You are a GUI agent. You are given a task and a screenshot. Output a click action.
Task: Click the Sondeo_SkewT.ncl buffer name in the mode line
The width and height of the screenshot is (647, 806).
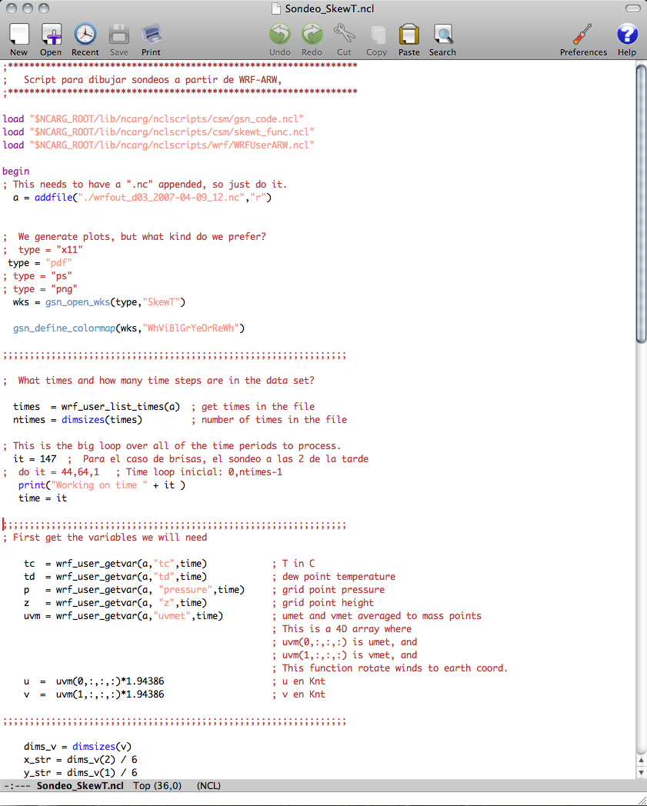coord(80,786)
